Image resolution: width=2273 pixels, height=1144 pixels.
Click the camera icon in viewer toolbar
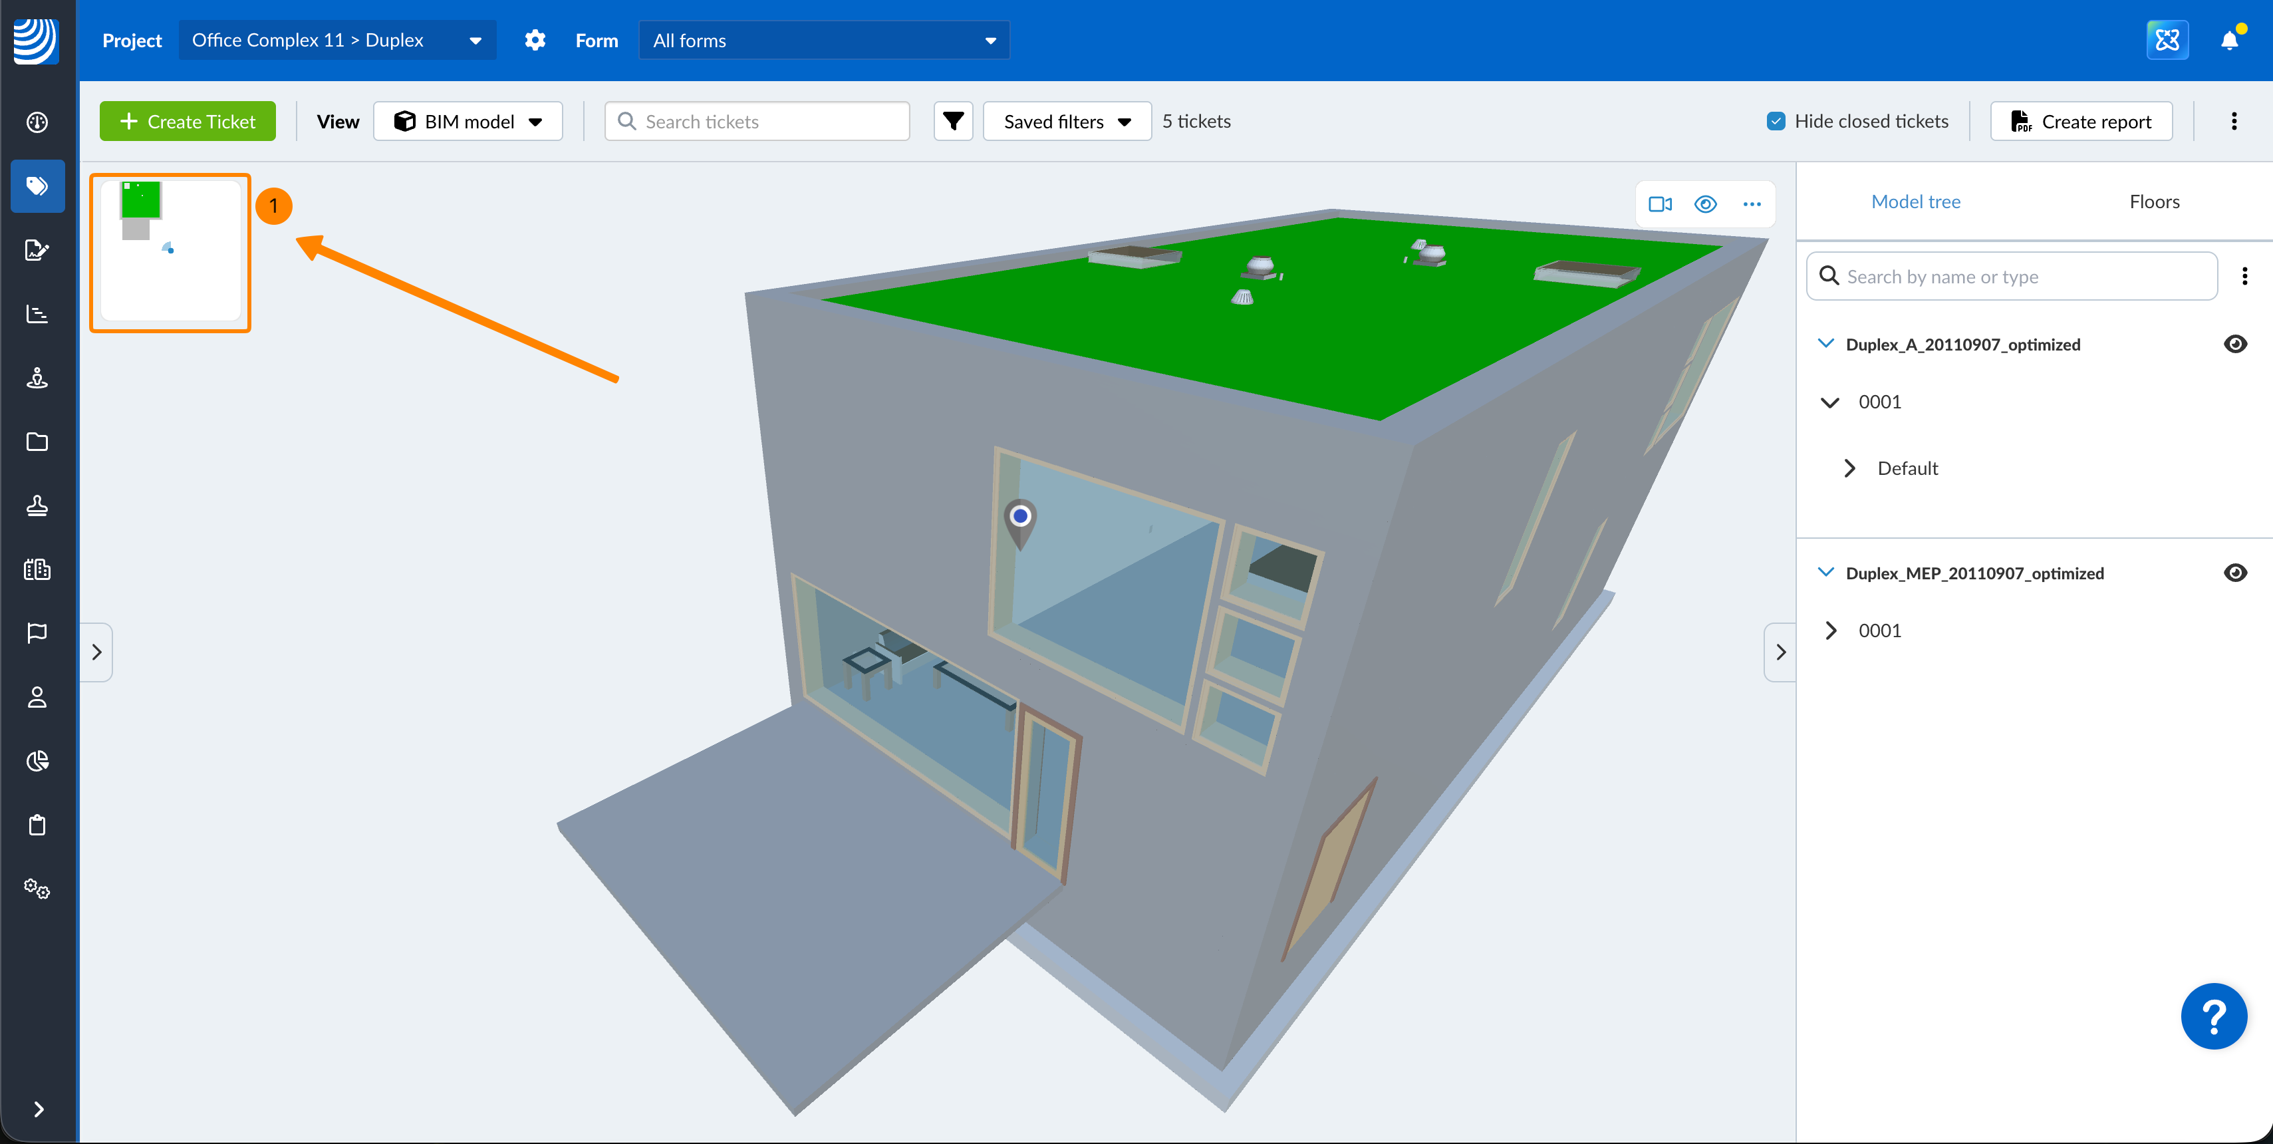tap(1660, 204)
